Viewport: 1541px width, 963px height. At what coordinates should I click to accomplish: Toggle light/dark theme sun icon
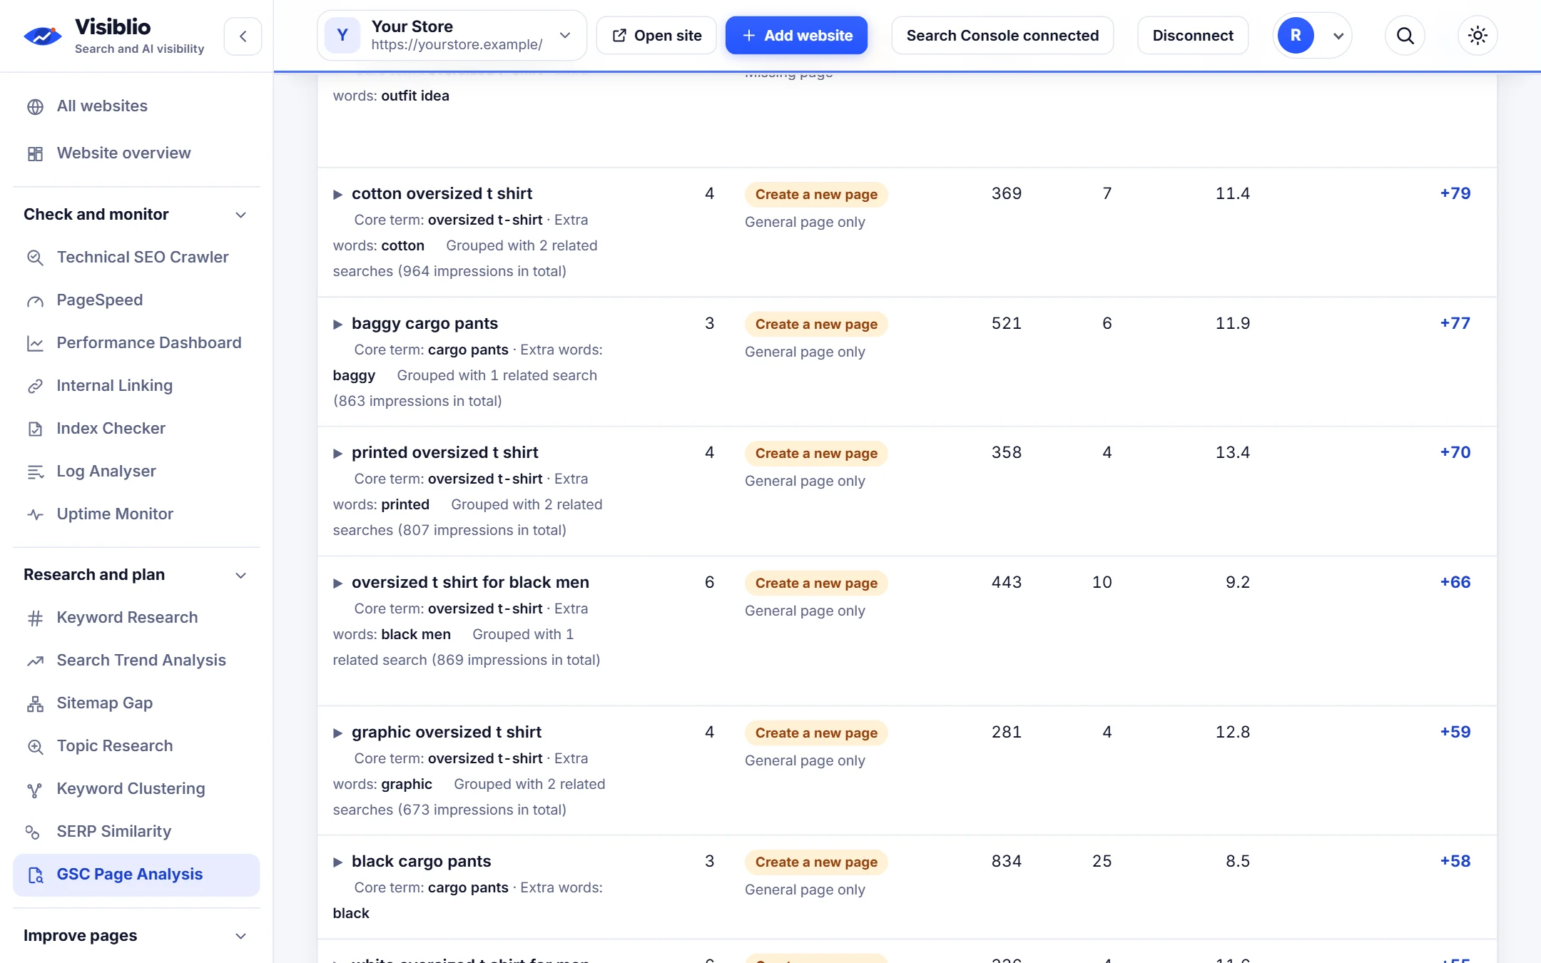(x=1478, y=36)
